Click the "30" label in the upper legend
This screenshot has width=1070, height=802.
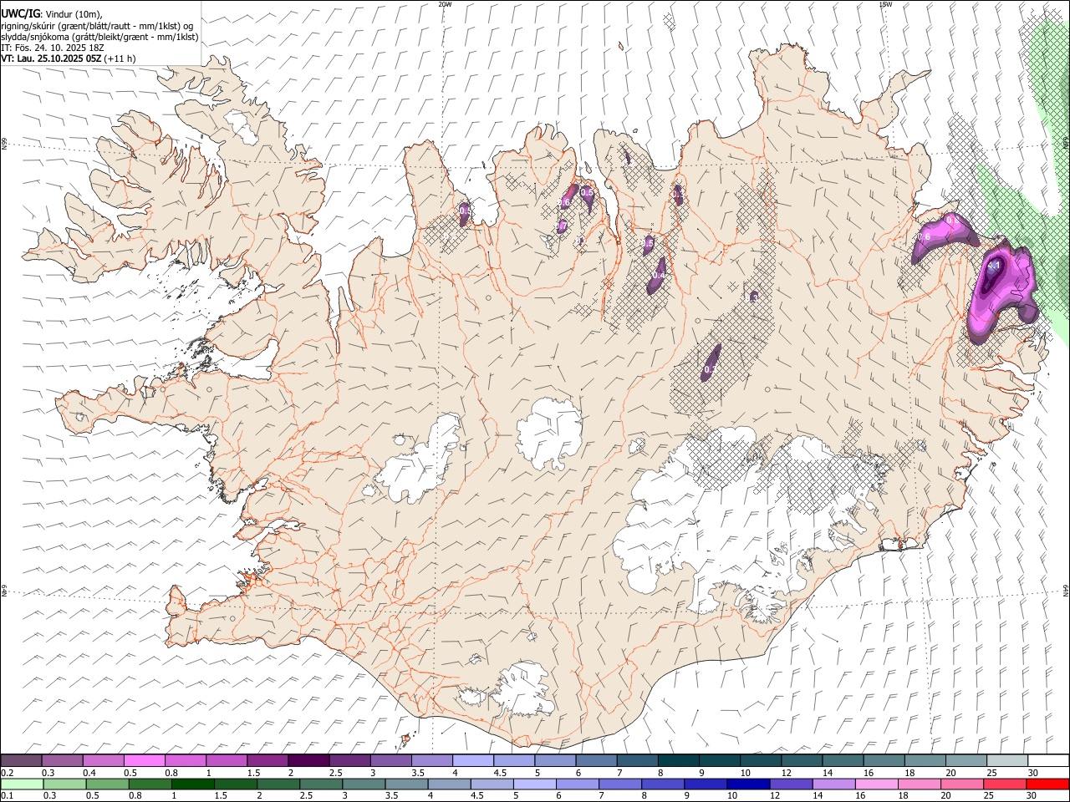[1032, 773]
